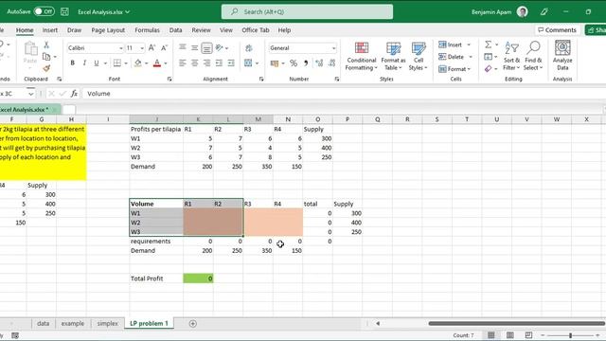The height and width of the screenshot is (341, 606).
Task: Open the Insert ribbon tab
Action: pyautogui.click(x=50, y=30)
